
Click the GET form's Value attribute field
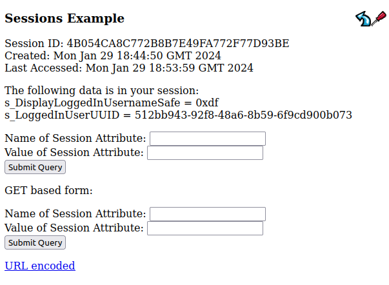coord(204,228)
